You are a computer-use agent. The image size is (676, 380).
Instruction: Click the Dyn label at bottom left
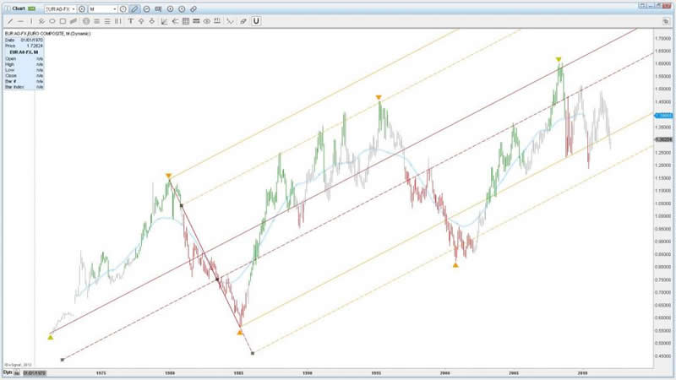point(8,372)
